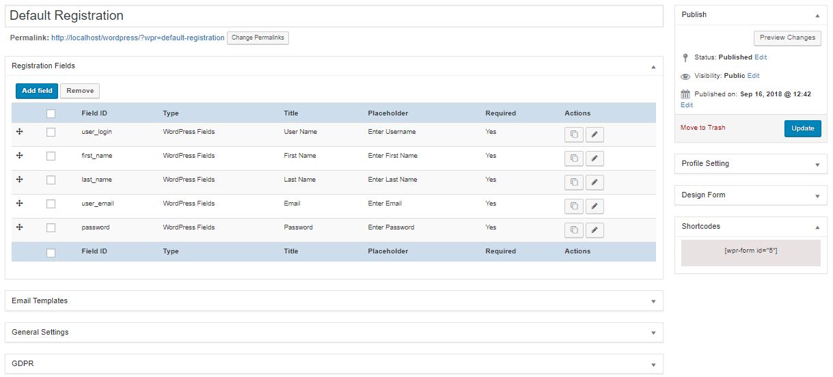This screenshot has height=377, width=833.
Task: Toggle the select-all checkbox in the table header
Action: (51, 114)
